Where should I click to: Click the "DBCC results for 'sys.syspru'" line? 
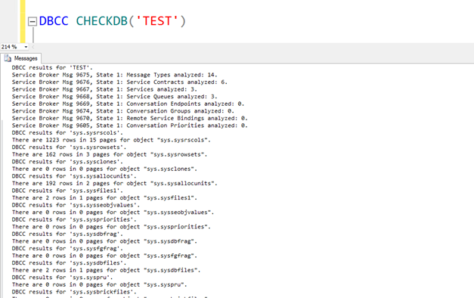(x=62, y=278)
